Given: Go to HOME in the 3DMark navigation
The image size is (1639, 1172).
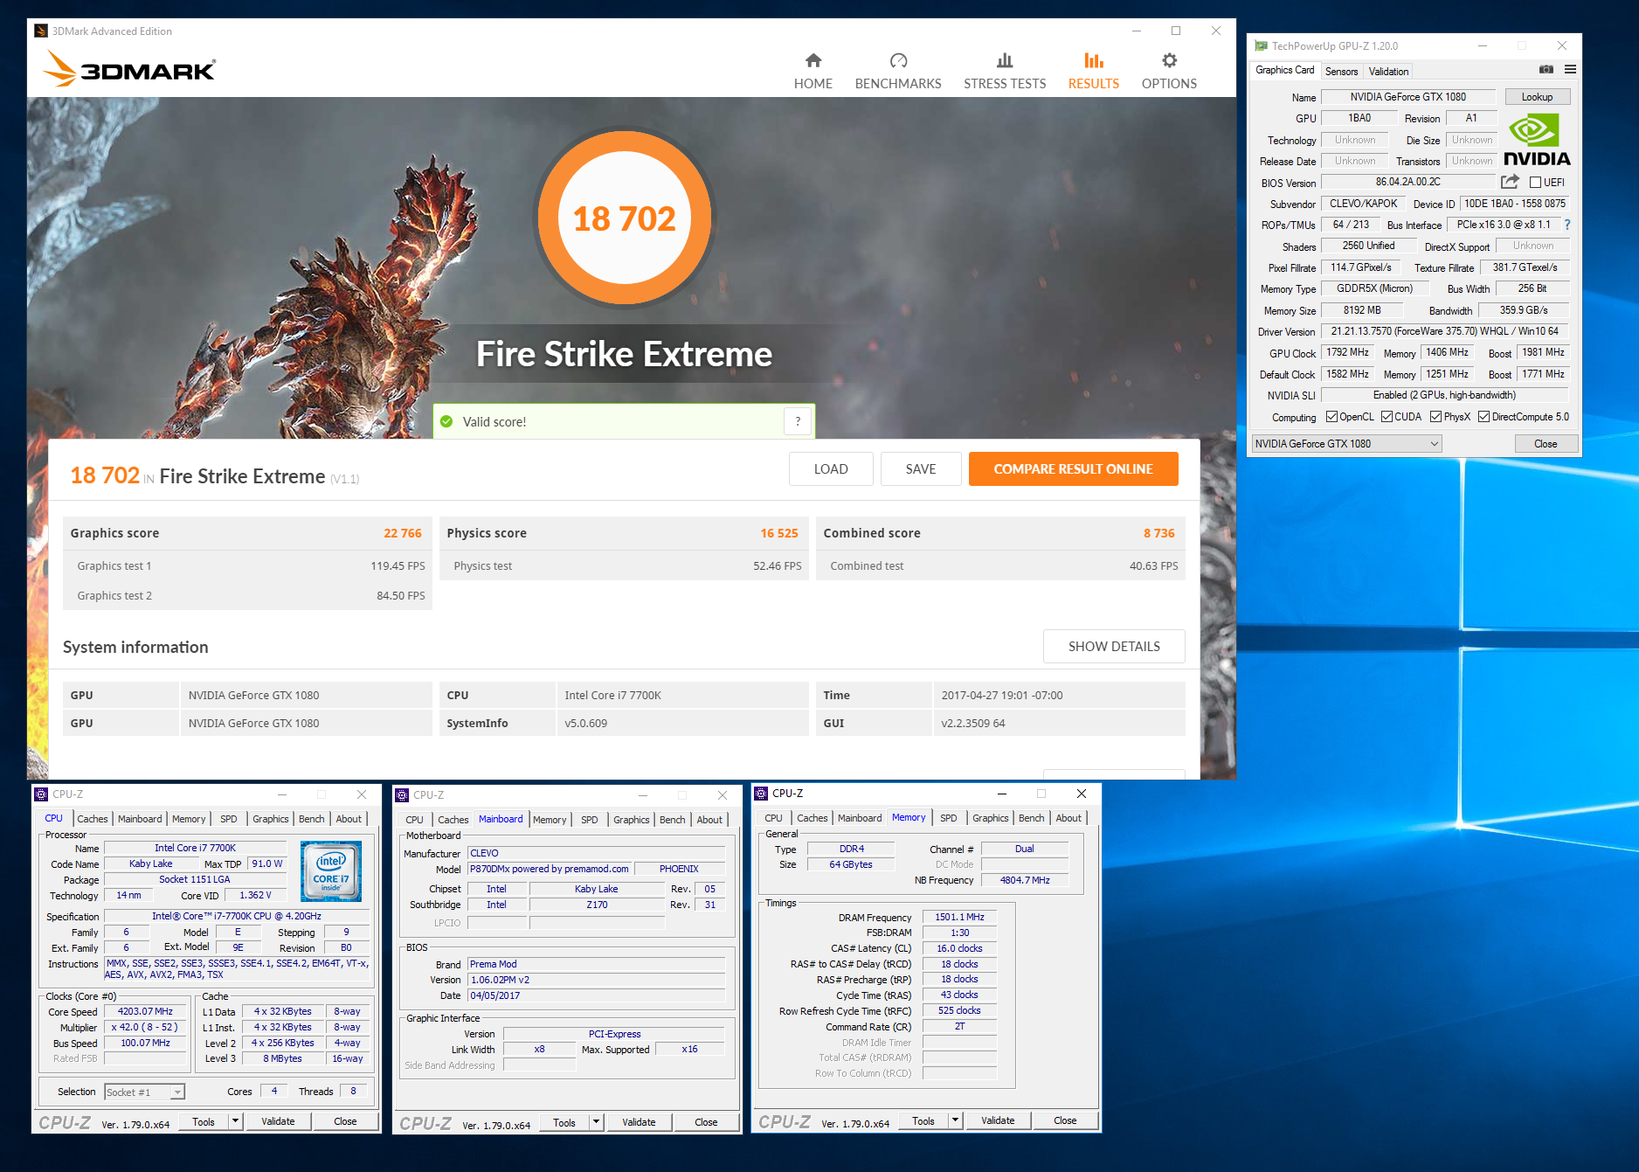Looking at the screenshot, I should (813, 71).
